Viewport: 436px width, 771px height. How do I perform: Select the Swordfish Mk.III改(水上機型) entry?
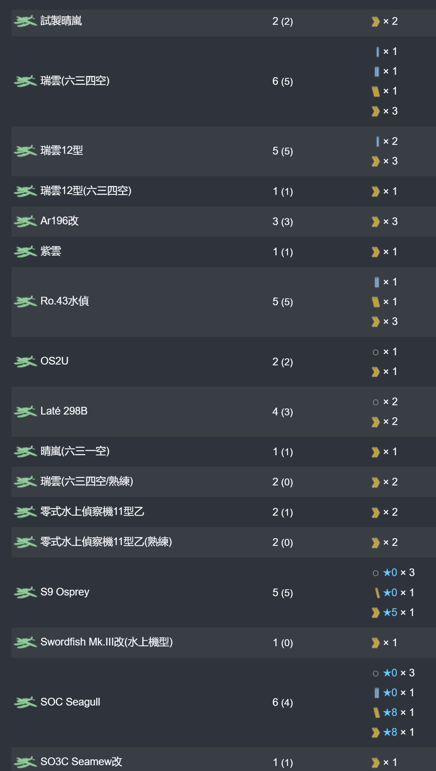pyautogui.click(x=106, y=642)
